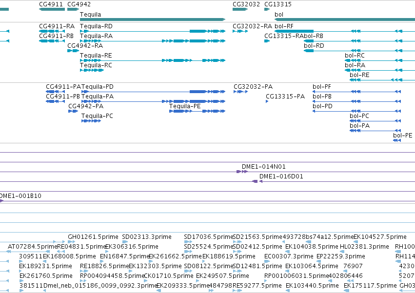Viewport: 415px width, 293px height.
Task: Click transcript bol-RD
Action: tap(359, 51)
